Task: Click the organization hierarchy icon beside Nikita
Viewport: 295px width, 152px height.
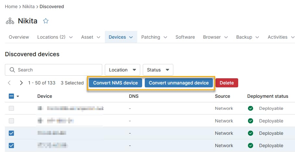Action: (x=10, y=21)
